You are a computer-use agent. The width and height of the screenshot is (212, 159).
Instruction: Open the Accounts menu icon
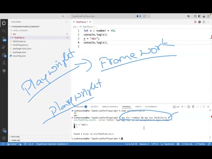4,130
